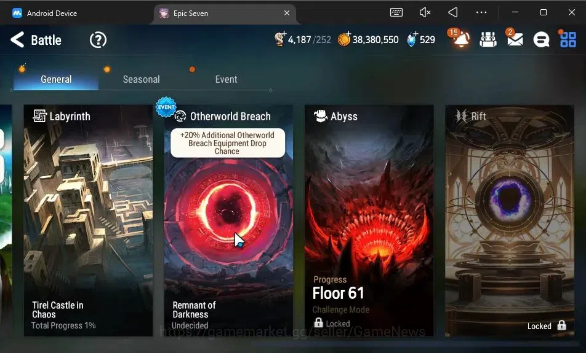The height and width of the screenshot is (353, 586).
Task: Click the emulator back triangle icon
Action: [x=453, y=13]
